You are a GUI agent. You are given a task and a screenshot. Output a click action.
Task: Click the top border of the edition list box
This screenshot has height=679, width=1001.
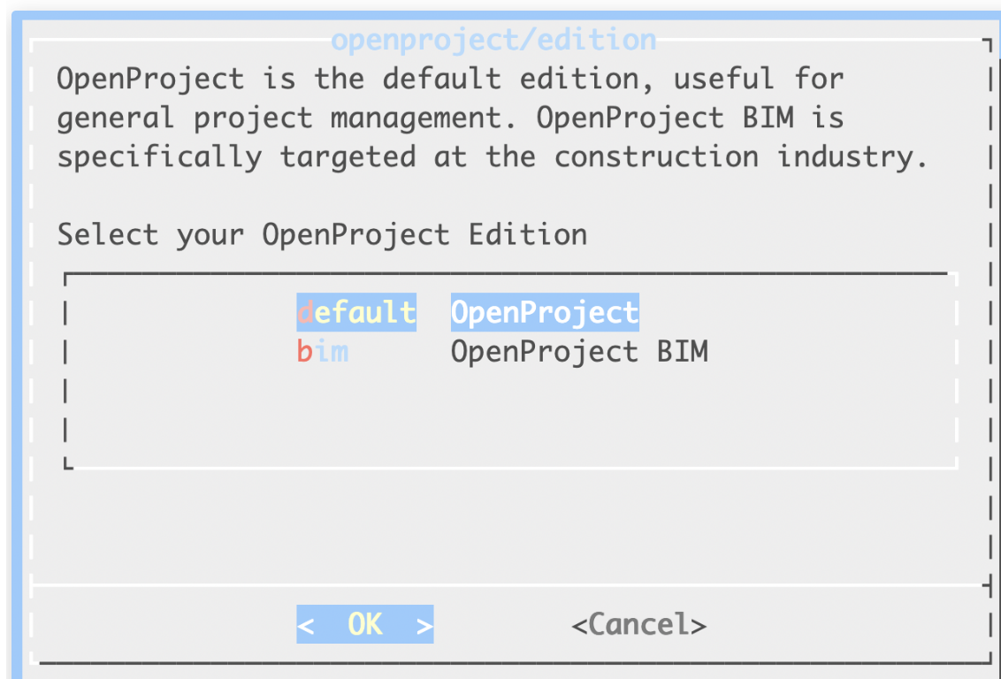coord(511,273)
